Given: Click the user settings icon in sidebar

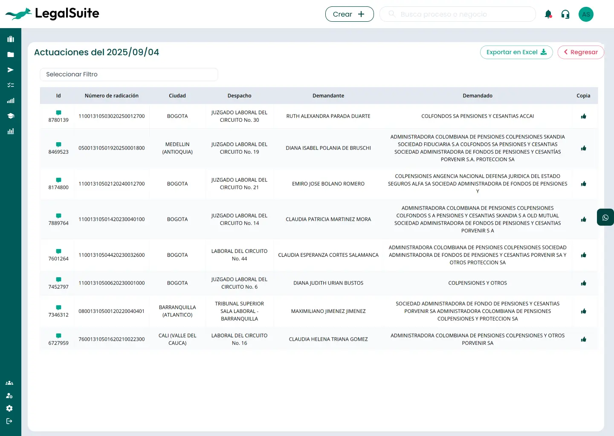Looking at the screenshot, I should (9, 396).
